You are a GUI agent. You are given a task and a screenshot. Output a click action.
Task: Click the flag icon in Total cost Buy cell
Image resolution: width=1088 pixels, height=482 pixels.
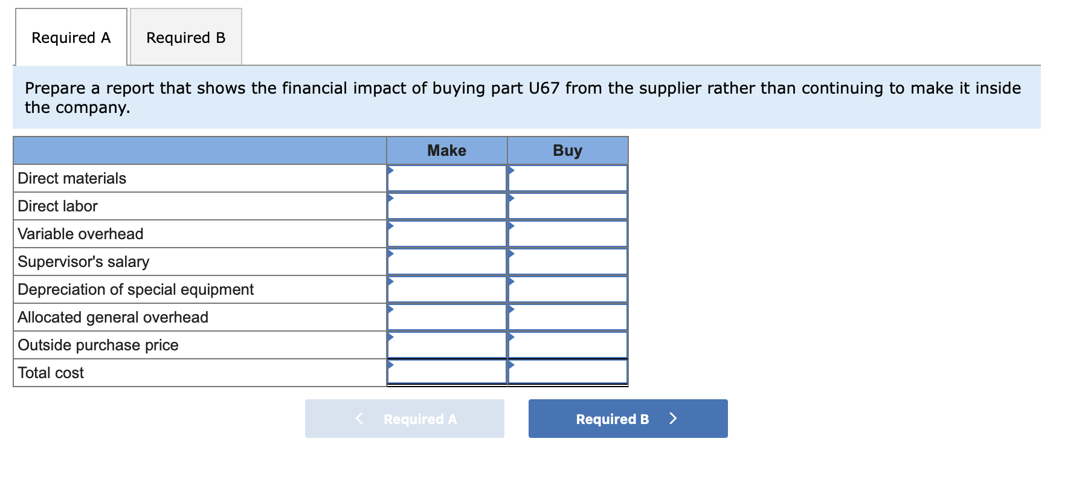(512, 364)
